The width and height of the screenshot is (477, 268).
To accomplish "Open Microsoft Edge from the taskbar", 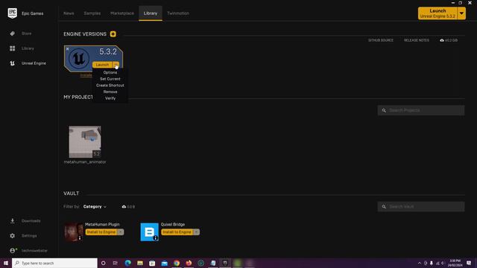I will coord(127,263).
